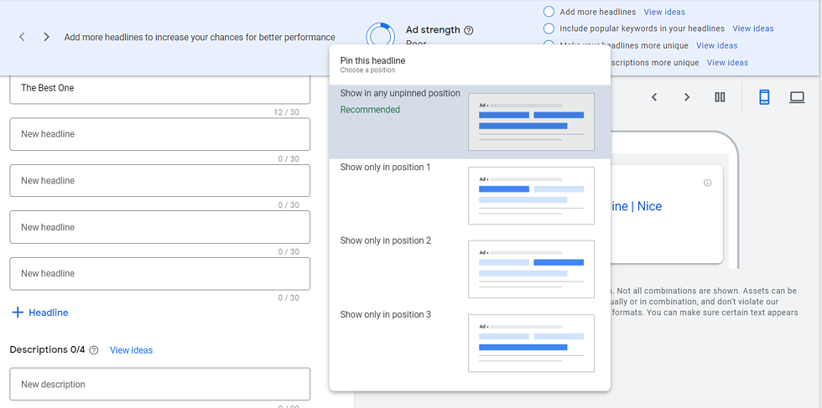Click the Descriptions help icon
Viewport: 822px width, 408px height.
pyautogui.click(x=94, y=350)
